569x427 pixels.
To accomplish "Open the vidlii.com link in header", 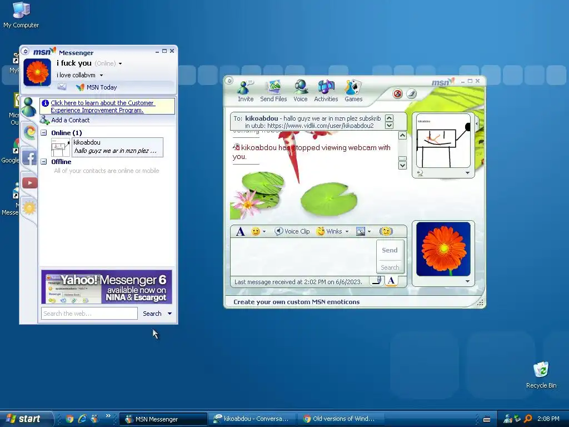I will (x=321, y=126).
